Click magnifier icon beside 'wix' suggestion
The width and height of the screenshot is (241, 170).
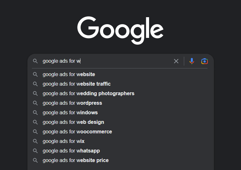35,141
